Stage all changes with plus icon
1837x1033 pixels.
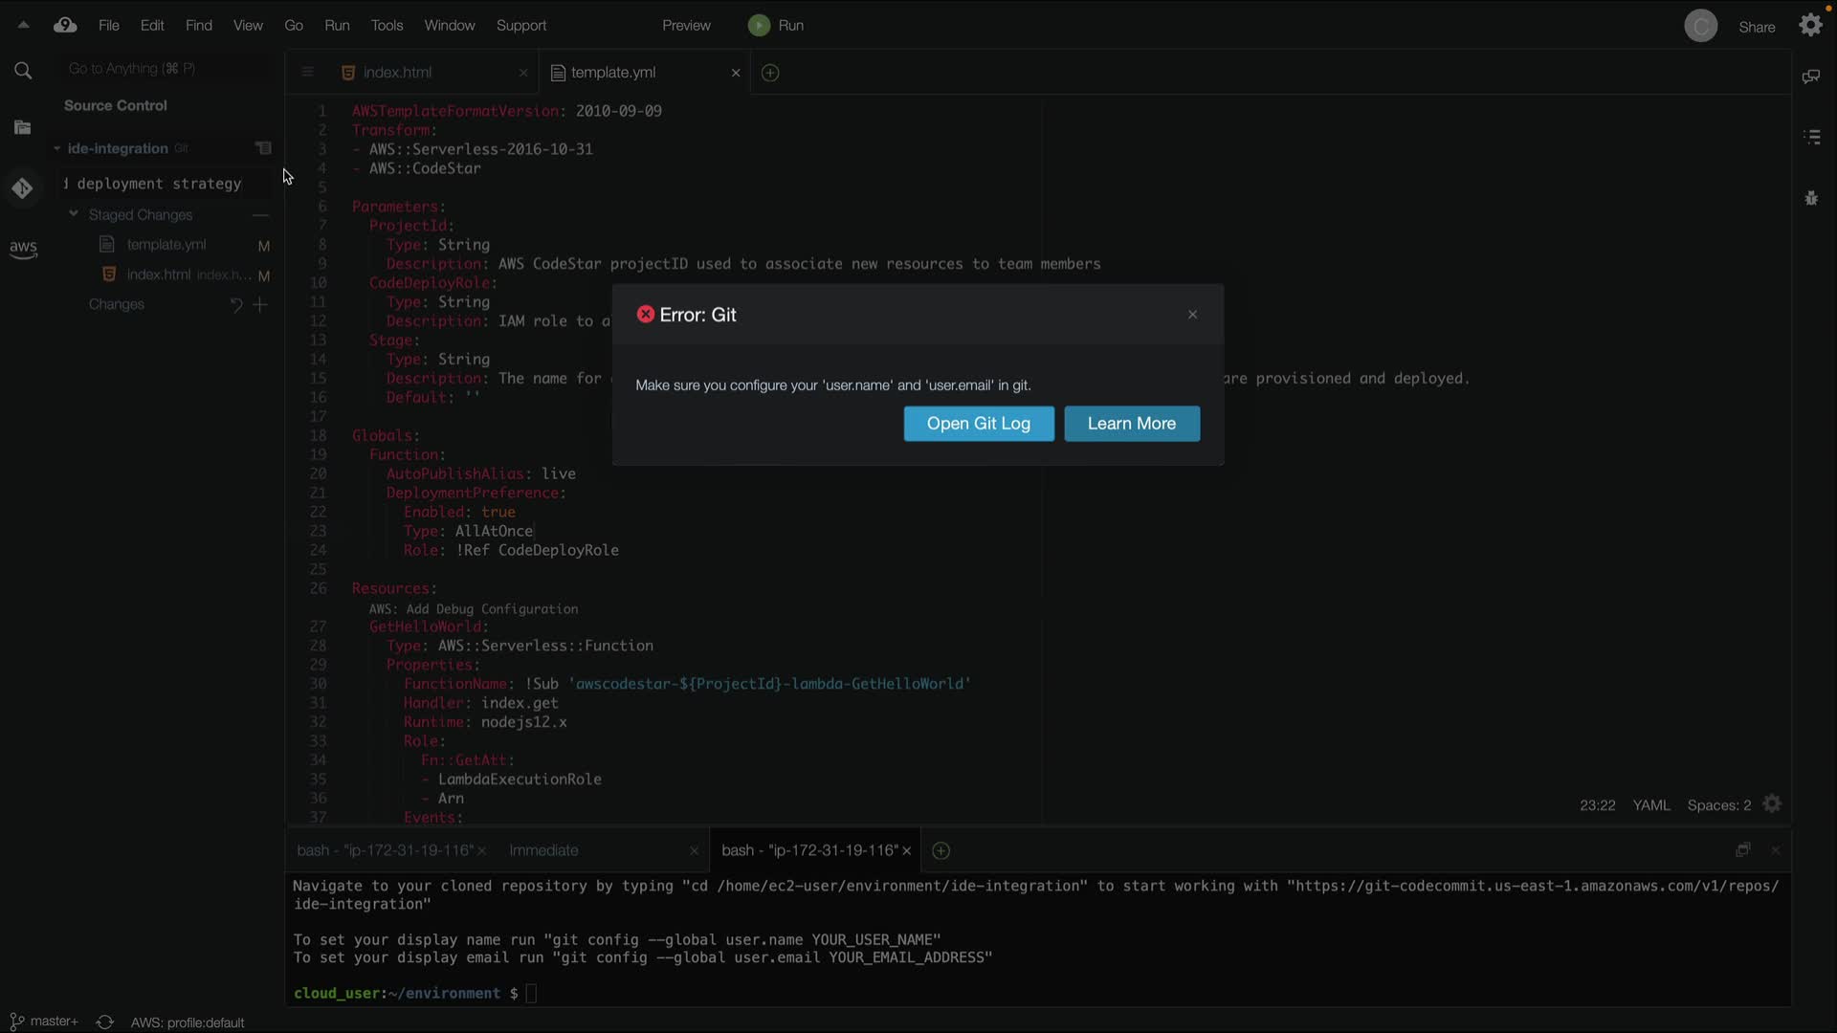[260, 304]
